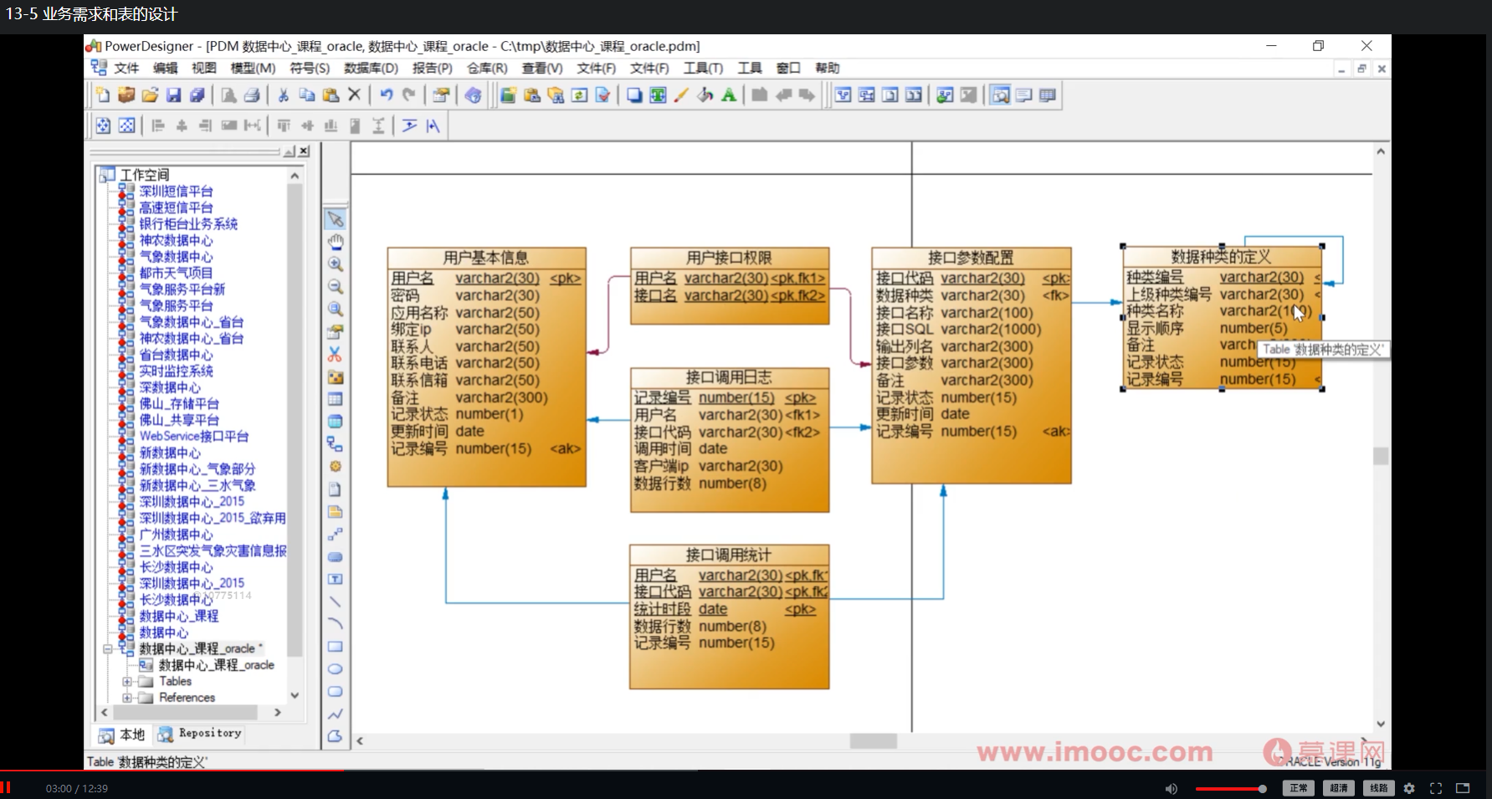Select the Zoom Out palette tool
The image size is (1492, 799).
coord(335,287)
